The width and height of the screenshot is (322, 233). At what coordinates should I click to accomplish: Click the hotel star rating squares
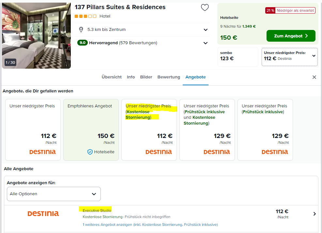(x=85, y=16)
